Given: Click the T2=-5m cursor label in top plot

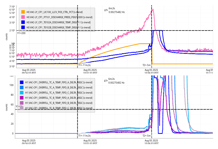Looking at the screenshot, I should [x=146, y=65].
